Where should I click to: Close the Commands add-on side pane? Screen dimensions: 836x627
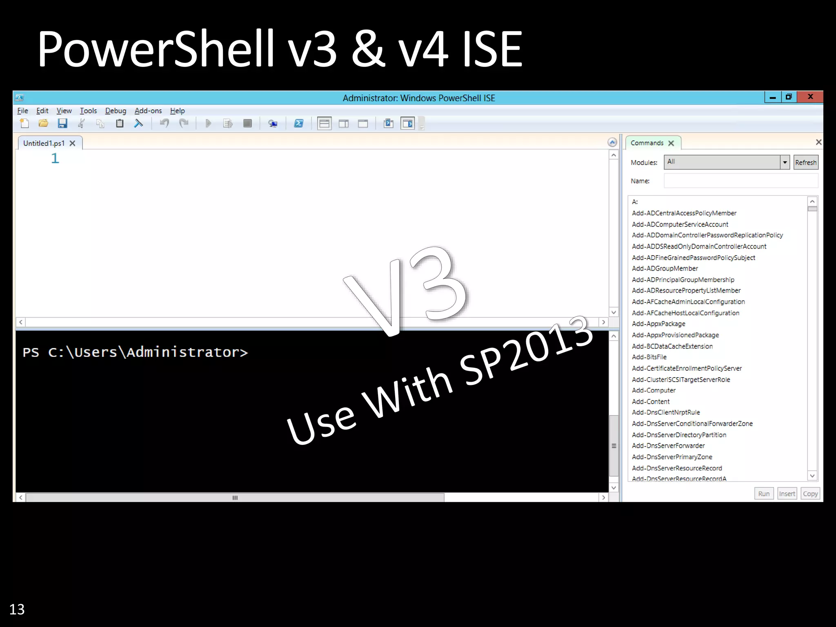[818, 142]
